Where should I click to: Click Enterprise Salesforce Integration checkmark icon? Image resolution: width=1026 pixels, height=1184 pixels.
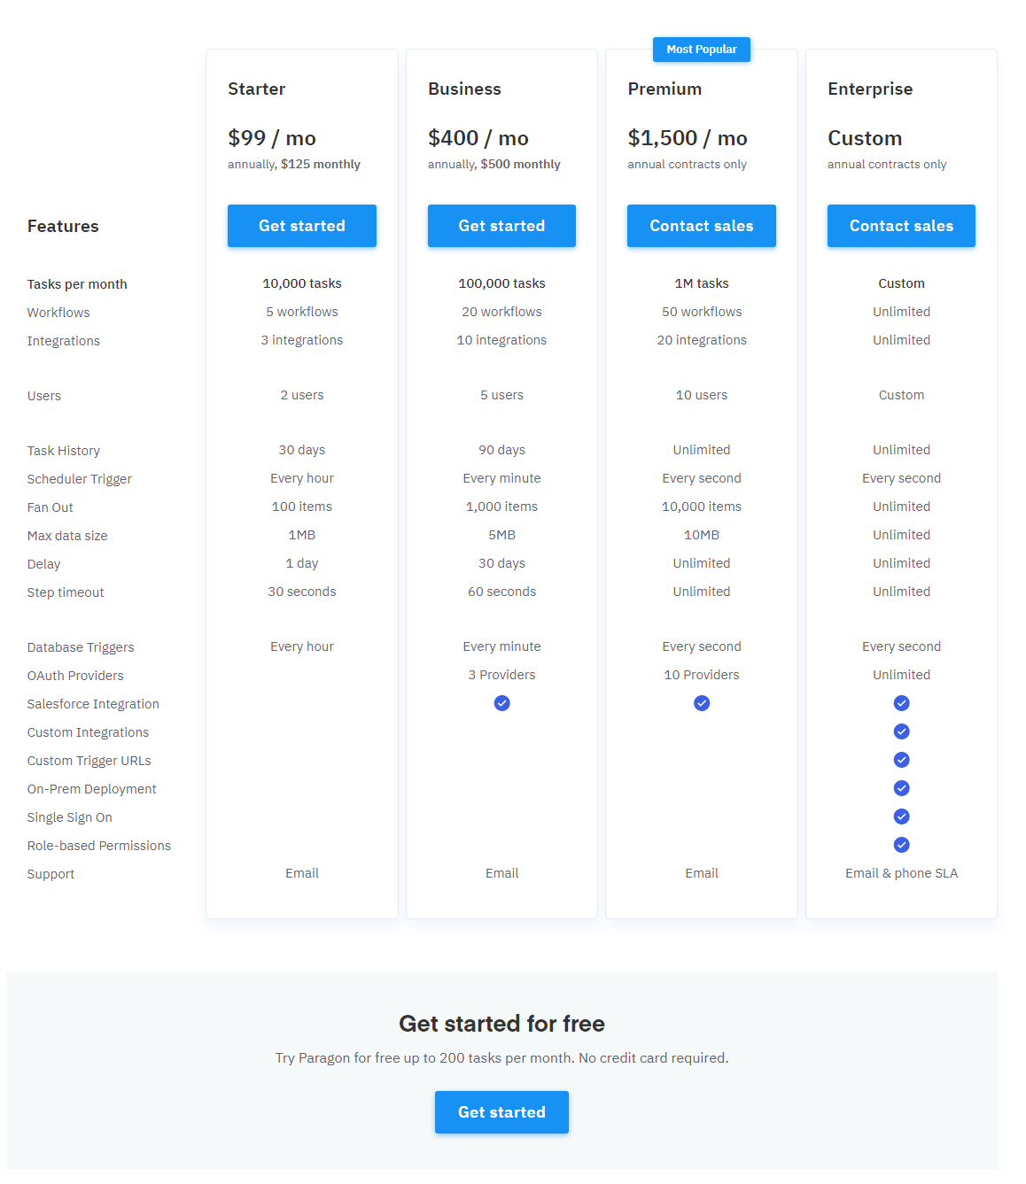coord(901,703)
